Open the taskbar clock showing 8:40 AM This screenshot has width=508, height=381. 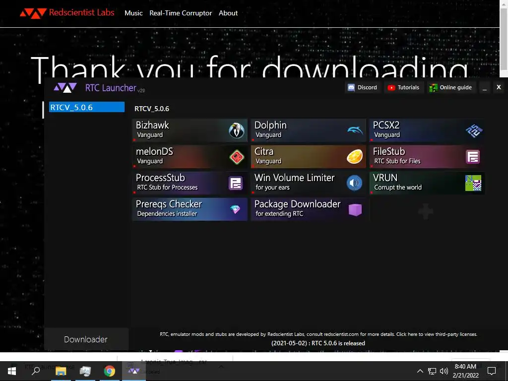point(465,371)
